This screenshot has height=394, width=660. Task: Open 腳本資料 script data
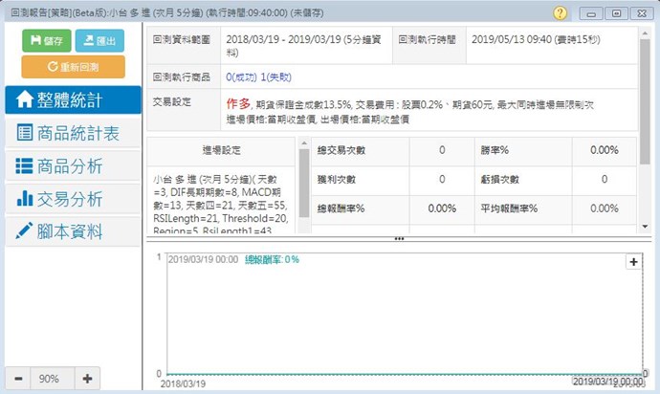(73, 231)
